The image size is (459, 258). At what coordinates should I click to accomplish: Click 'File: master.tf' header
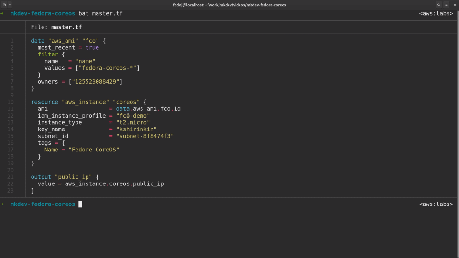(x=56, y=27)
